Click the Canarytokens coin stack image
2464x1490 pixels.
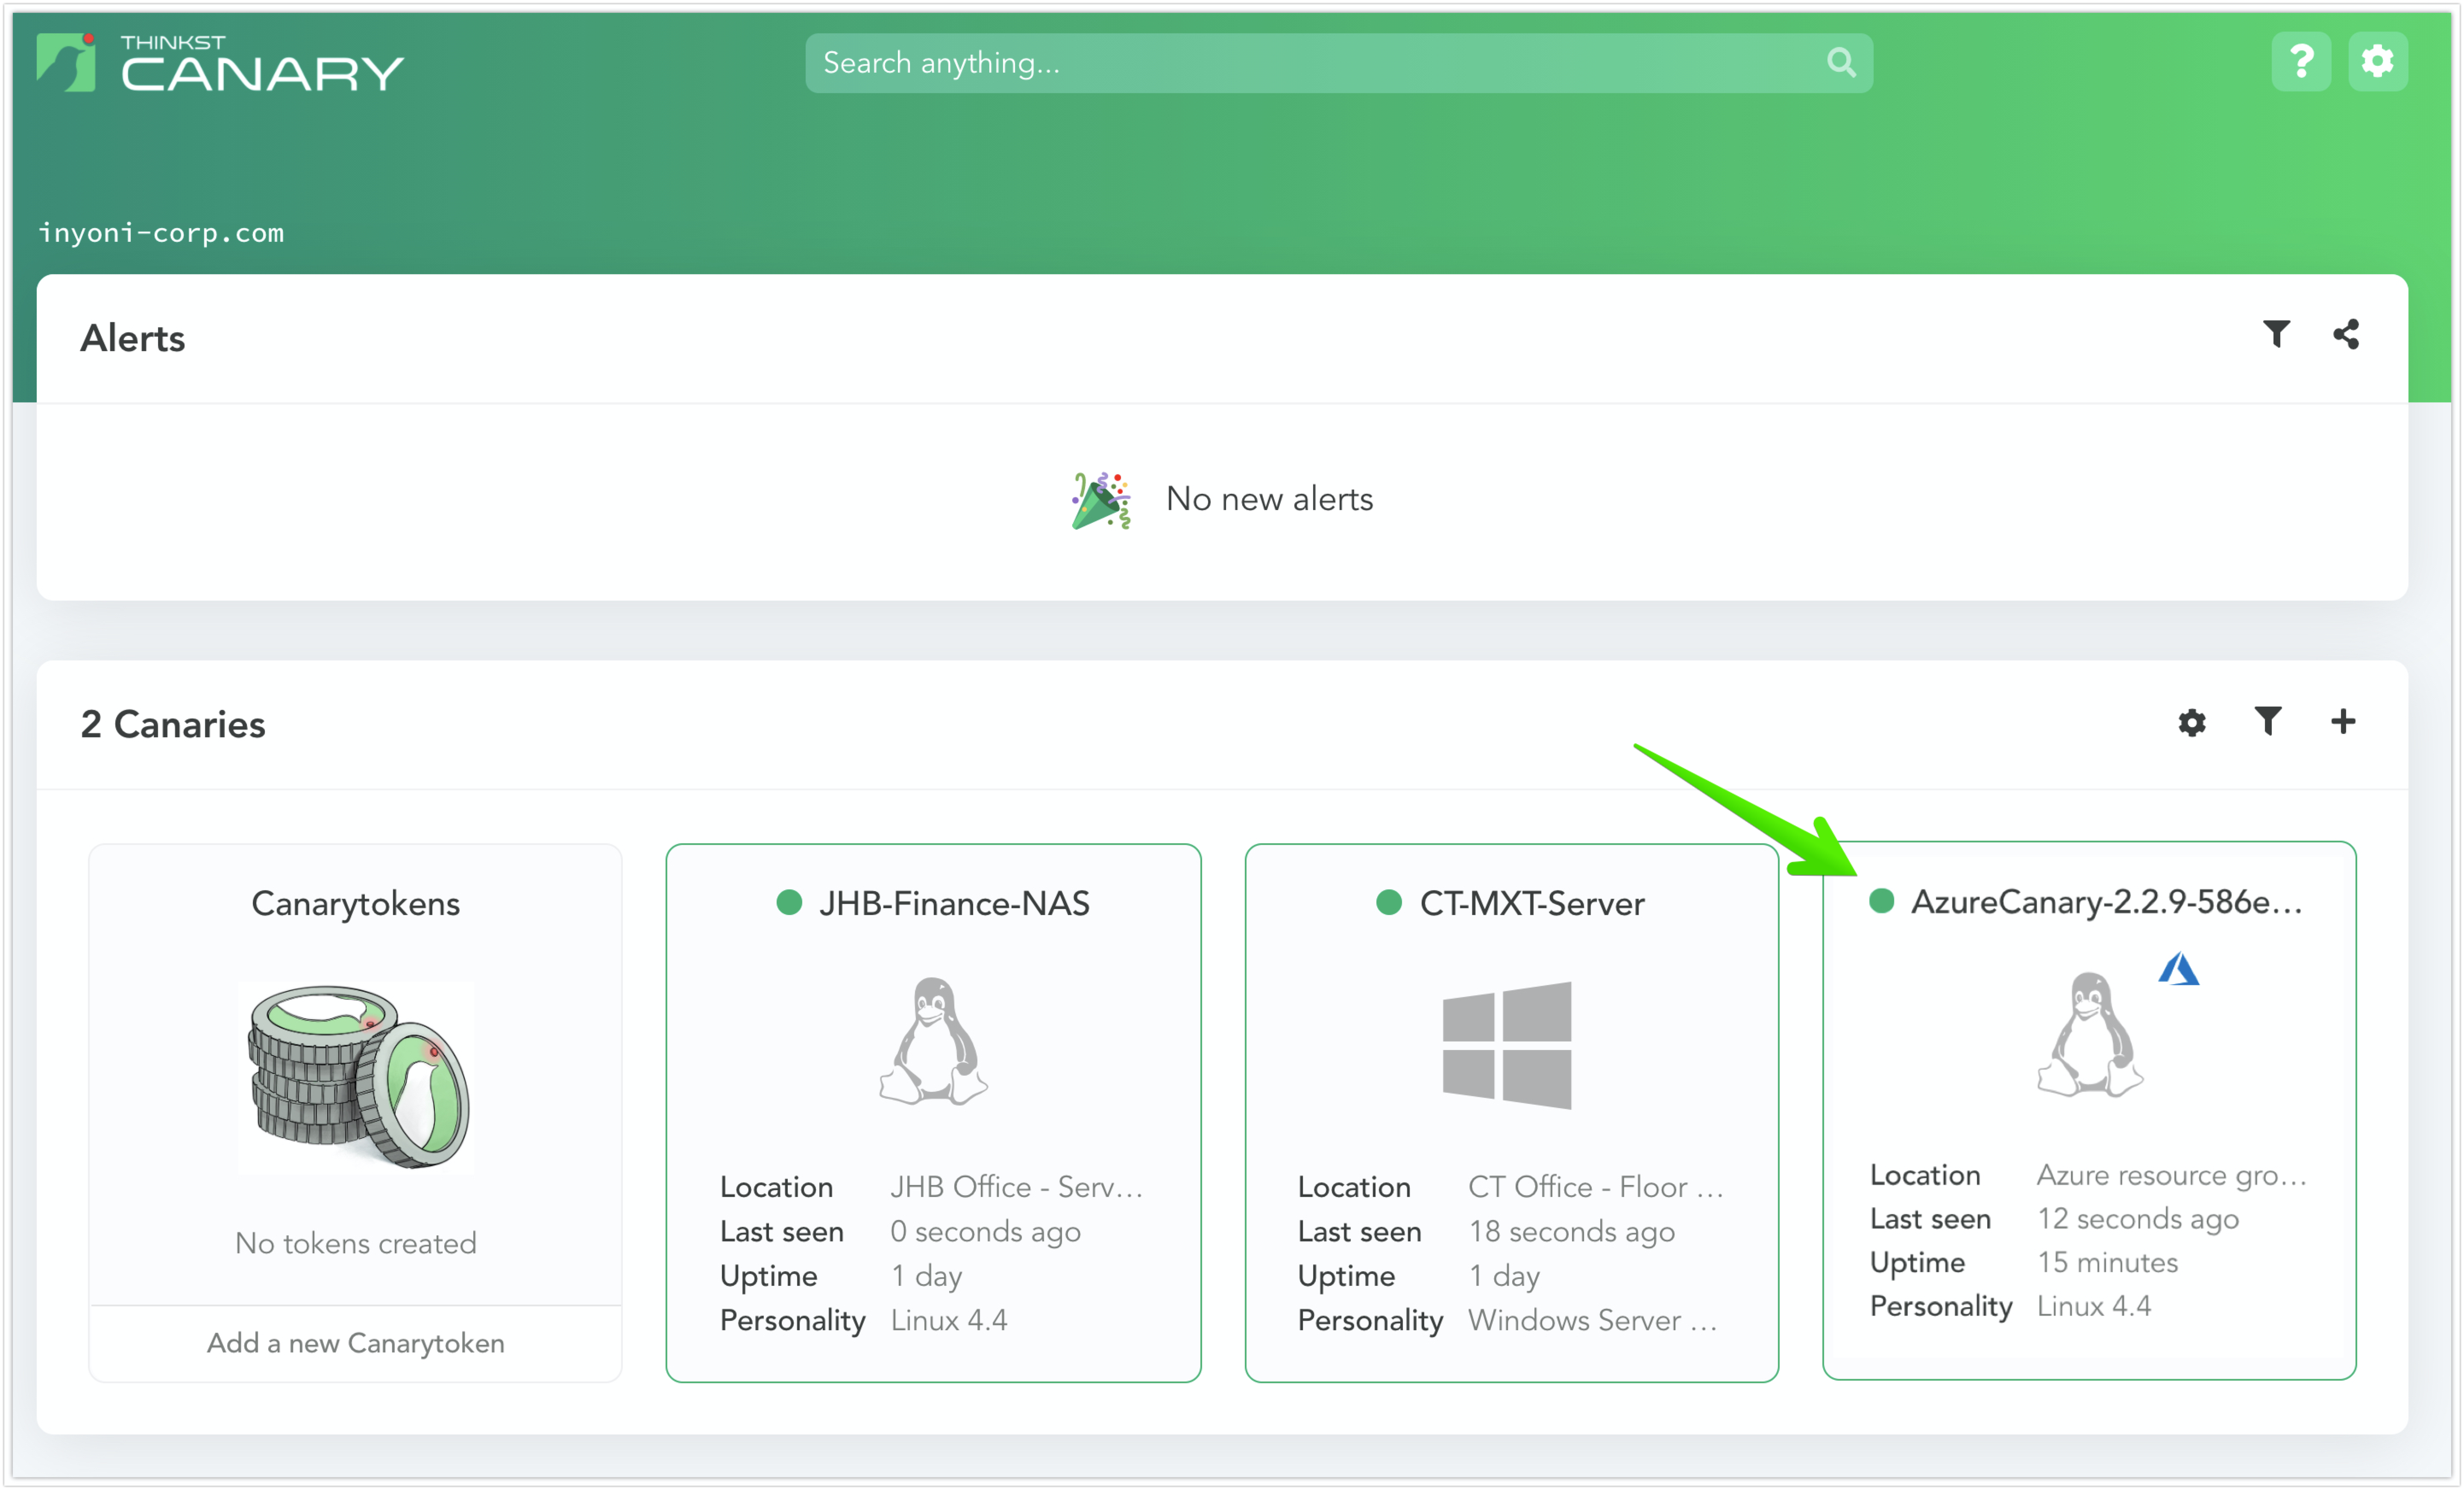(x=357, y=1076)
